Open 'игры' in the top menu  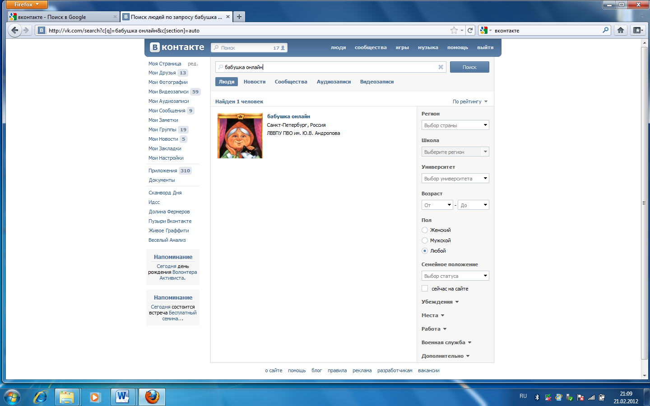pos(402,47)
